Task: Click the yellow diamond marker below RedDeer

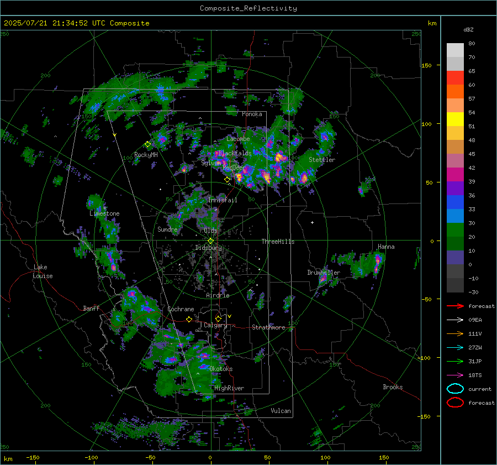Action: pyautogui.click(x=227, y=180)
